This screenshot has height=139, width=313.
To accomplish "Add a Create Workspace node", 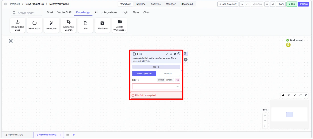I will (120, 25).
